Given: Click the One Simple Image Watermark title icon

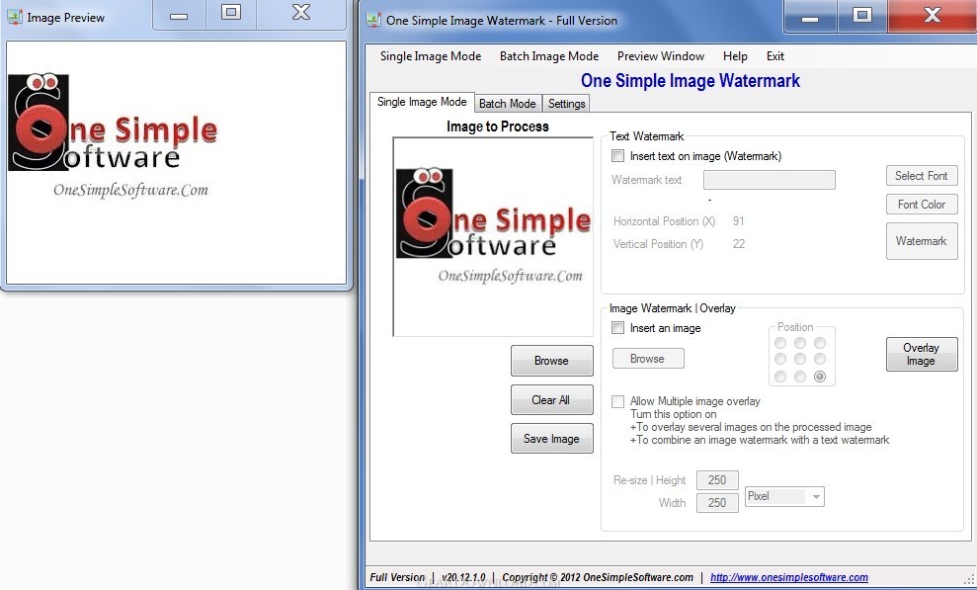Looking at the screenshot, I should point(373,20).
